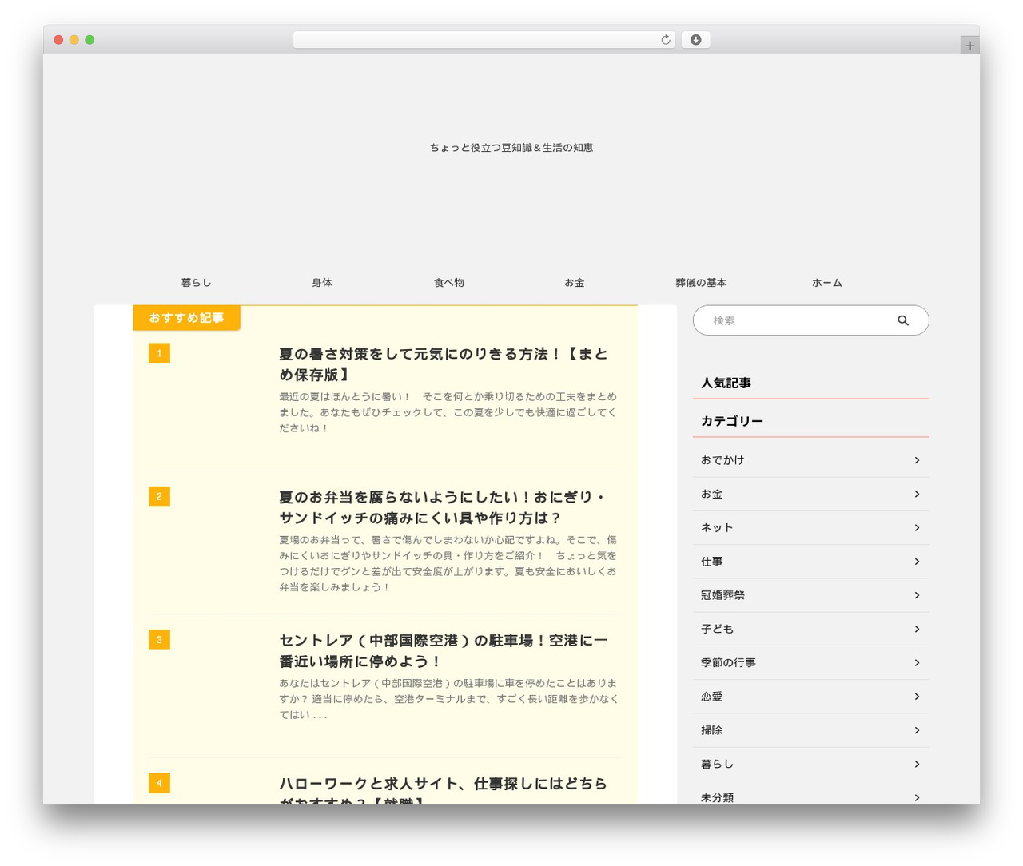The image size is (1023, 866).
Task: Click the excerpt starting 最近の夏はほんとうに暑い
Action: tap(448, 412)
